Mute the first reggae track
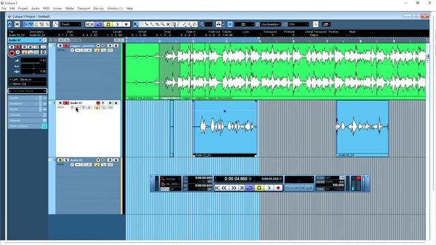Viewport: 436px width, 245px height. coord(60,46)
